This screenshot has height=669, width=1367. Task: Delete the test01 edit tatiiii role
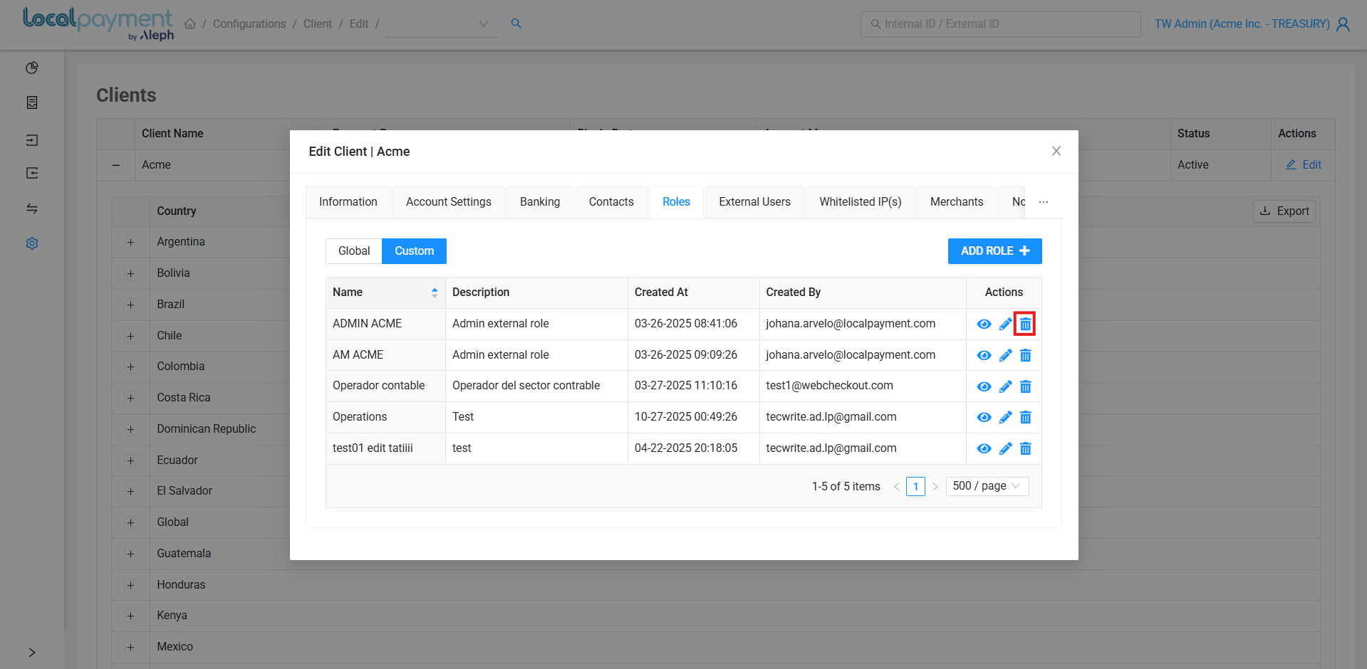[x=1025, y=449]
